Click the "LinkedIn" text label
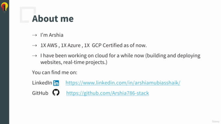The height and width of the screenshot is (124, 221). click(x=42, y=83)
